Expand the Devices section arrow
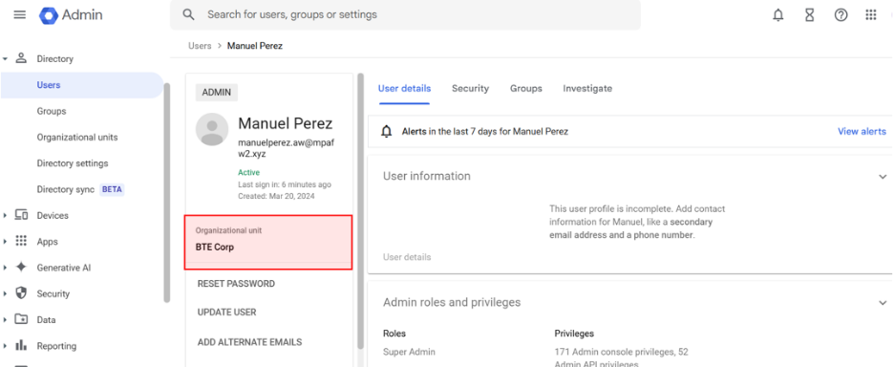Viewport: 894px width, 367px height. pyautogui.click(x=5, y=215)
